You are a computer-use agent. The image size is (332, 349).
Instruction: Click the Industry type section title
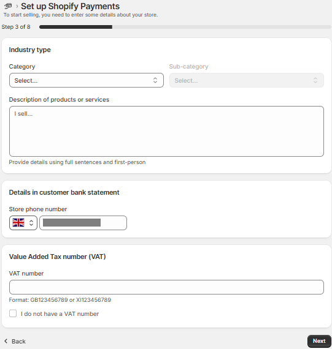[29, 50]
